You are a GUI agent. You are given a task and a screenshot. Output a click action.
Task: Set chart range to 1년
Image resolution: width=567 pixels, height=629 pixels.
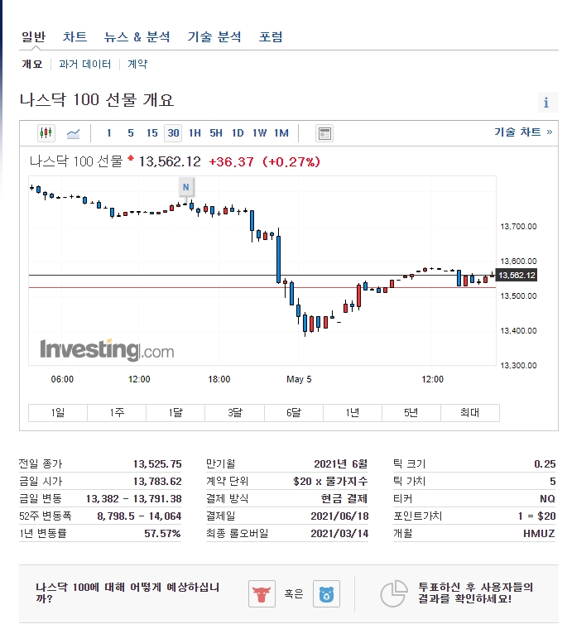click(x=353, y=413)
